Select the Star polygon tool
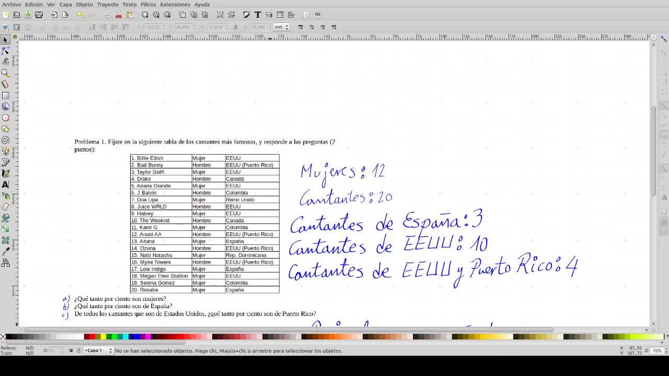Image resolution: width=669 pixels, height=376 pixels. coord(6,129)
